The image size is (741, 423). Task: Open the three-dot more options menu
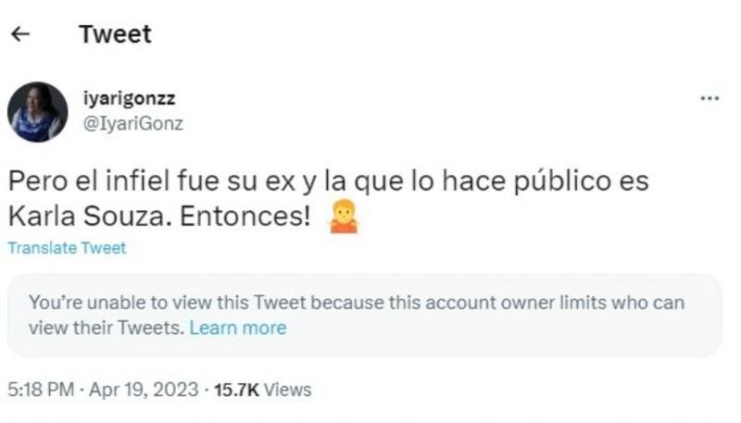[710, 98]
